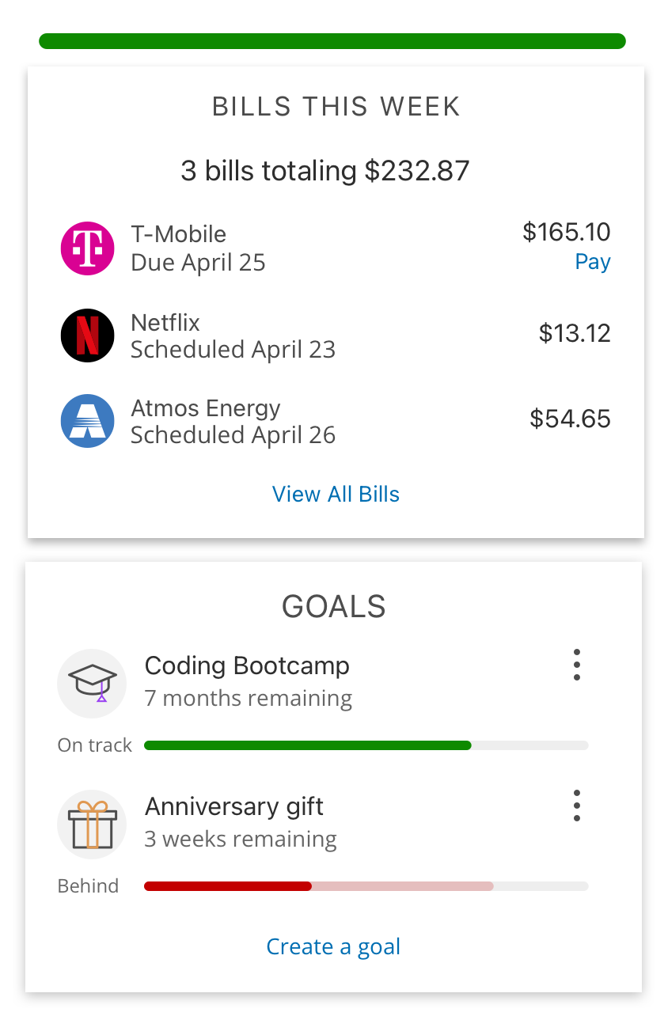Select the Netflix bill amount $13.12

coord(575,333)
